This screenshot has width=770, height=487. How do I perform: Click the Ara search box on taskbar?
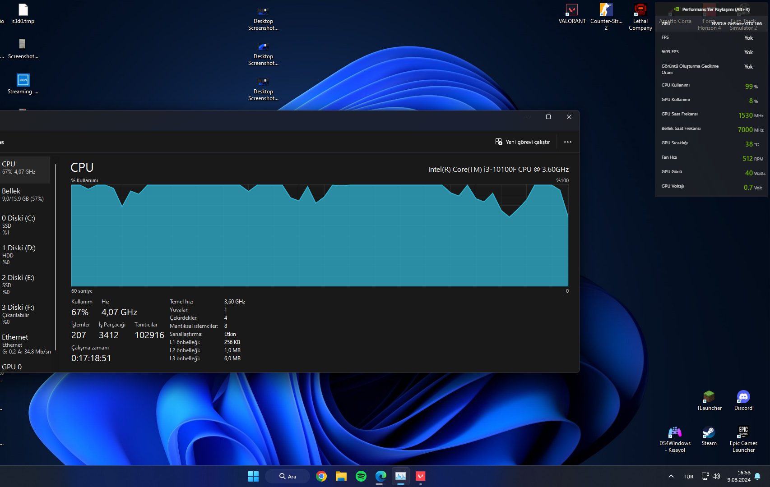tap(288, 476)
